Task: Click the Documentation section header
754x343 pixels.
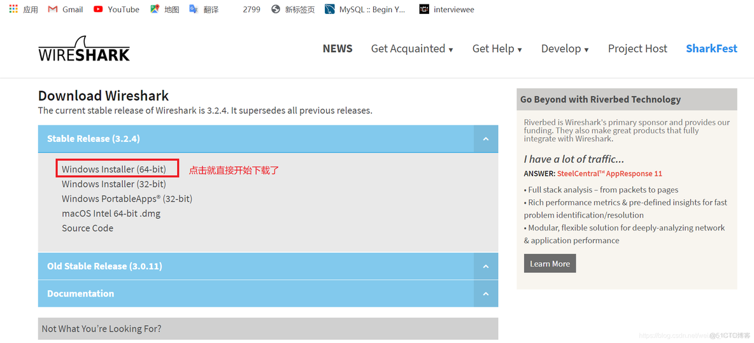Action: coord(268,293)
